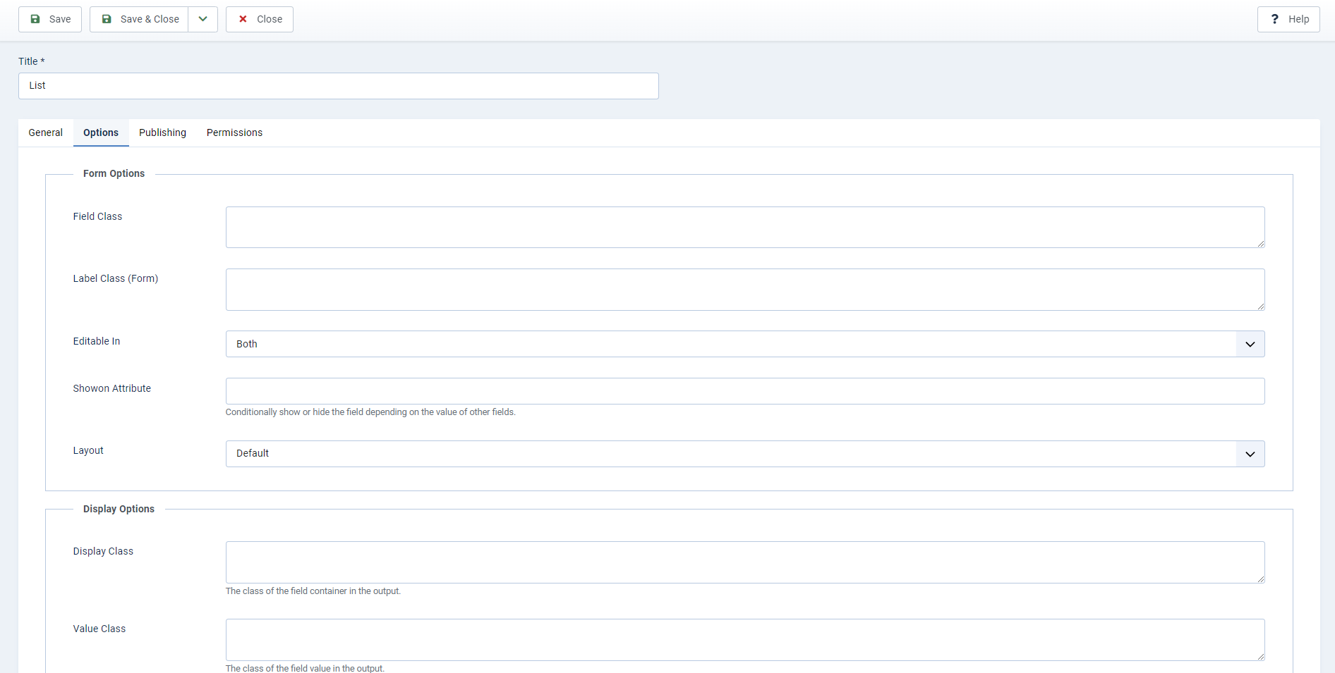The width and height of the screenshot is (1335, 673).
Task: Switch to the General tab
Action: tap(46, 132)
